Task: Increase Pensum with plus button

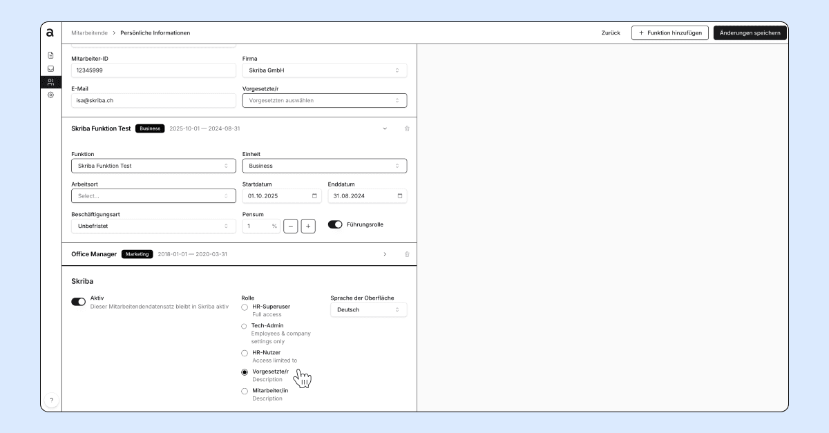Action: [x=308, y=226]
